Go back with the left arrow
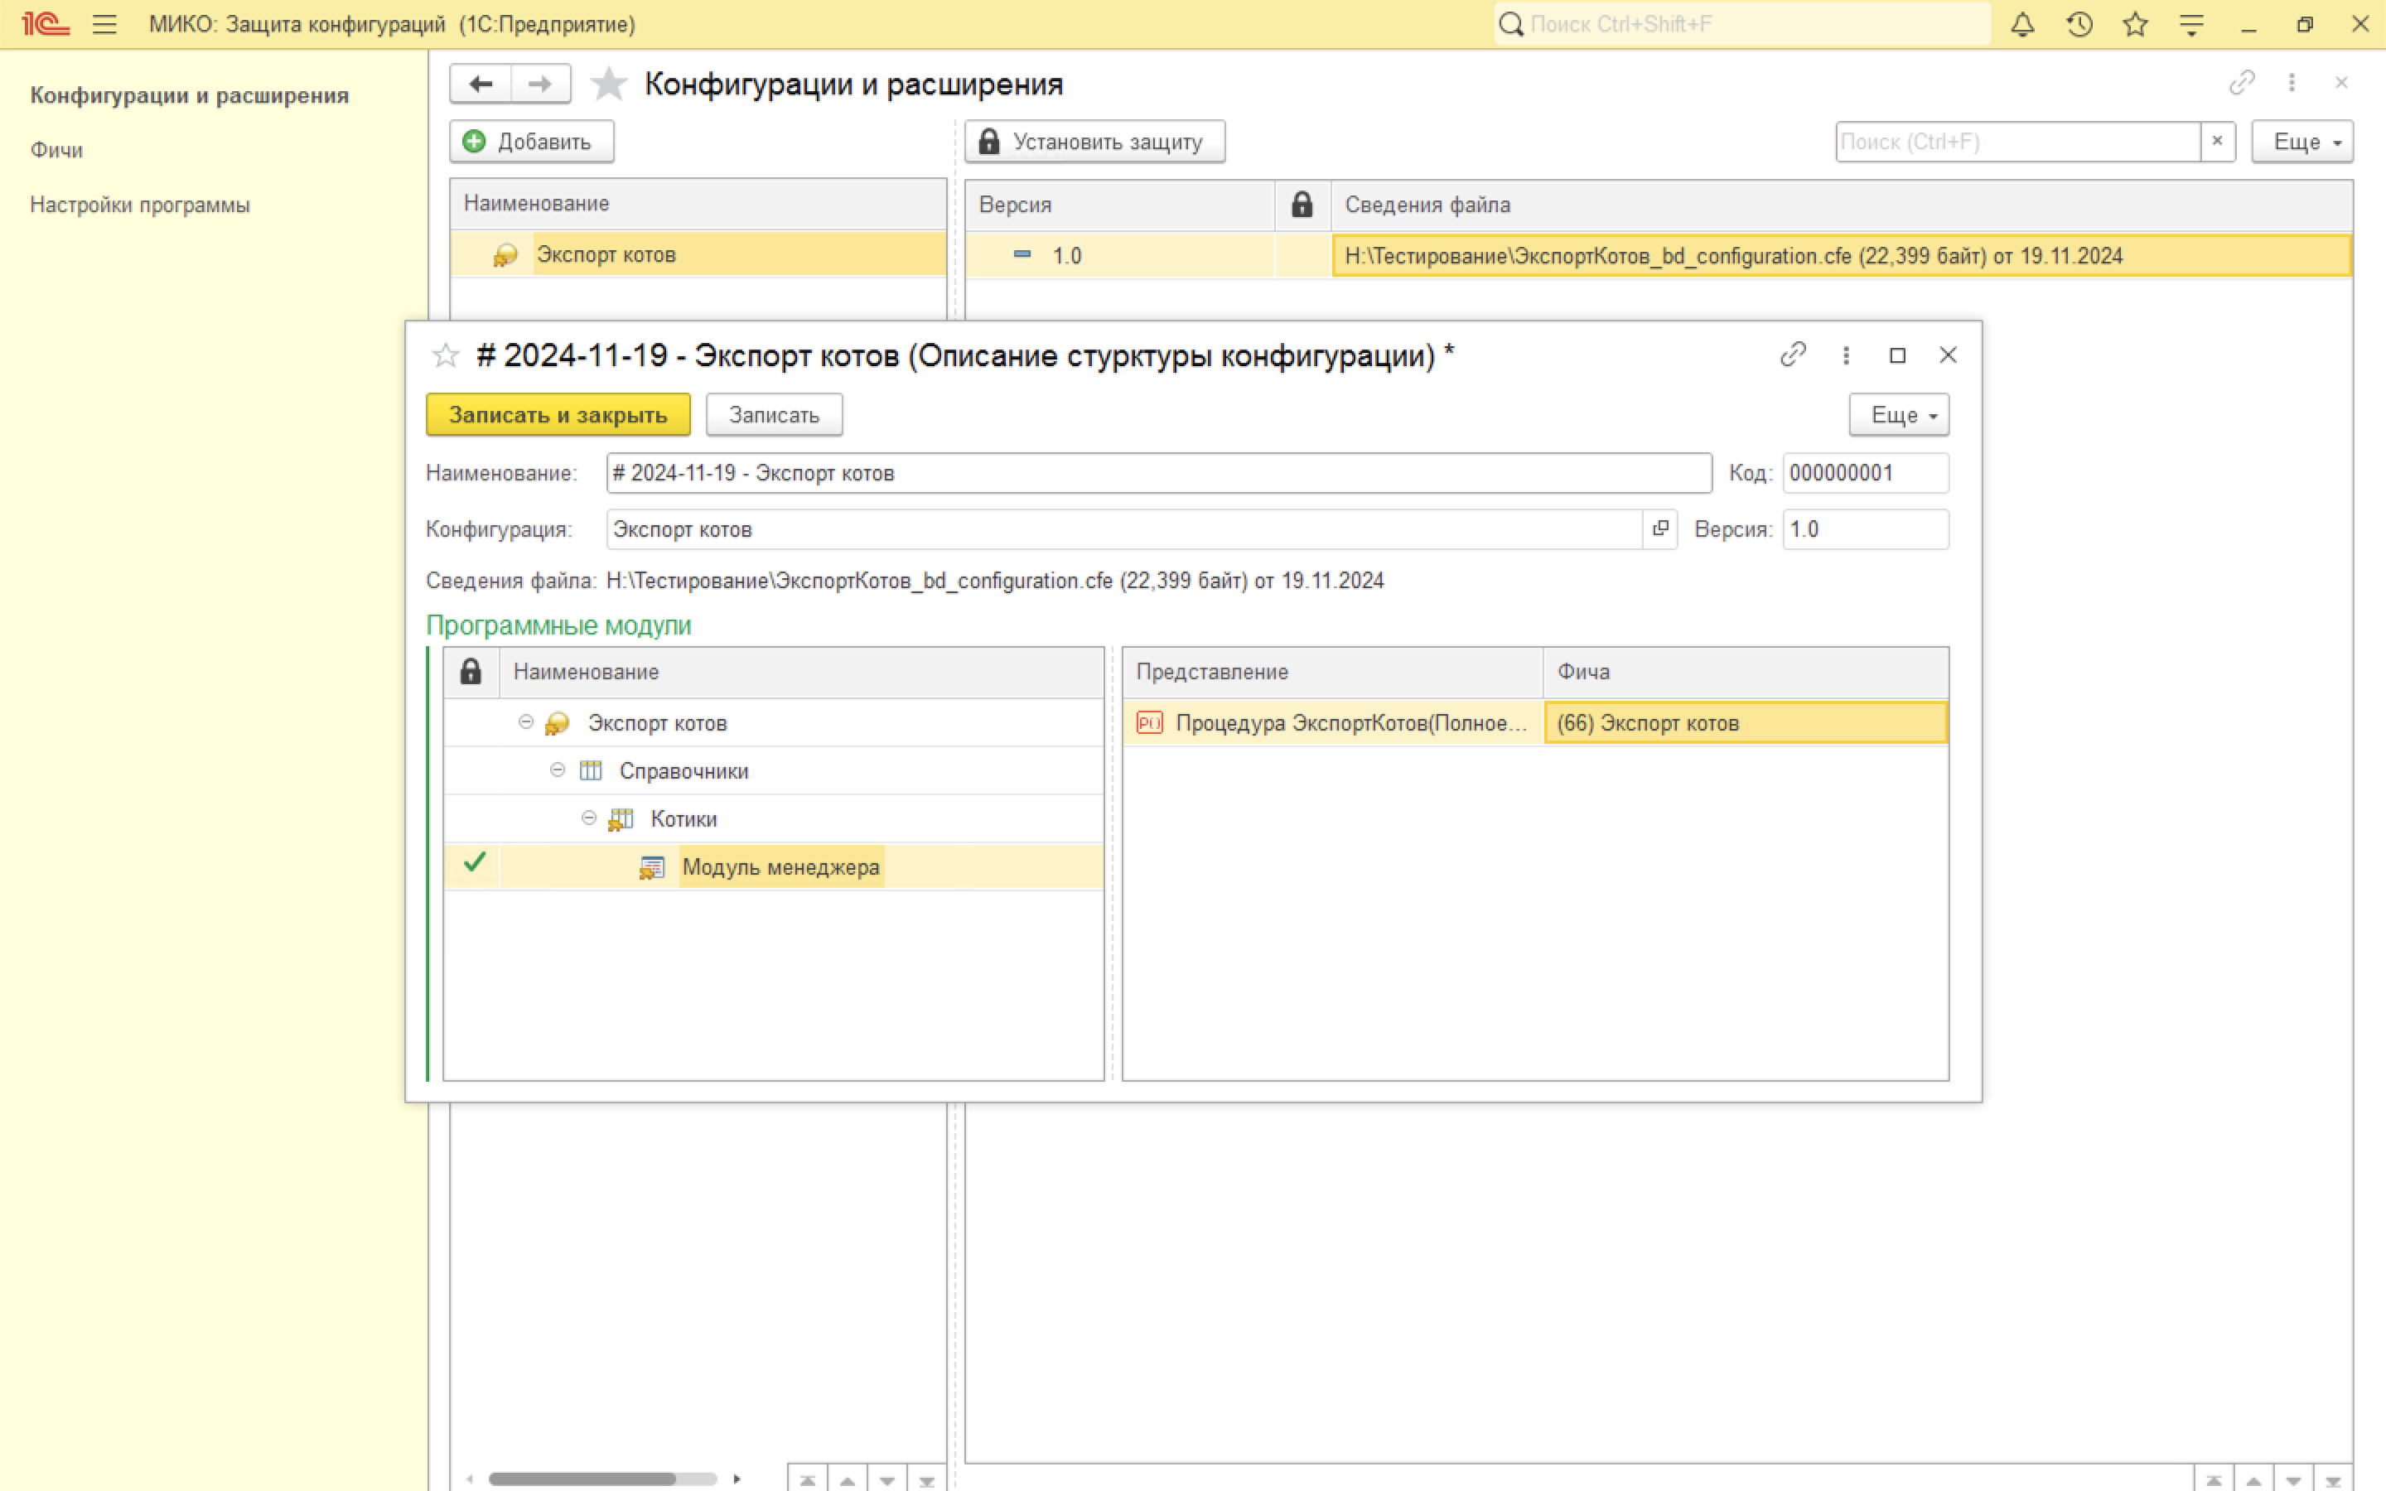This screenshot has height=1491, width=2386. [481, 84]
